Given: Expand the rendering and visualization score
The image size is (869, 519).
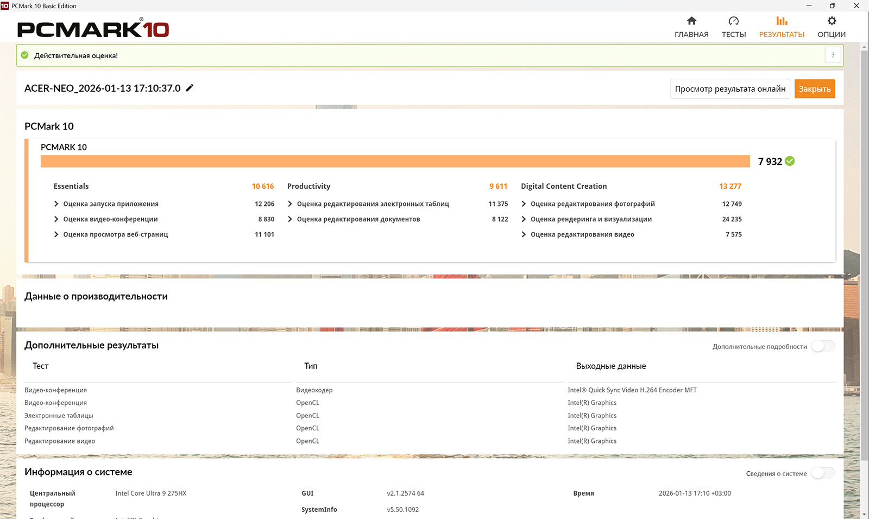Looking at the screenshot, I should (524, 219).
